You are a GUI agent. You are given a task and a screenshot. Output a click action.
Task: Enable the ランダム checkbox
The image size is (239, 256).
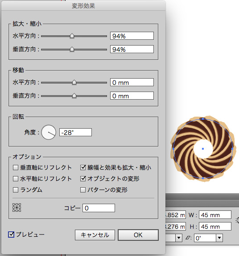click(x=16, y=190)
